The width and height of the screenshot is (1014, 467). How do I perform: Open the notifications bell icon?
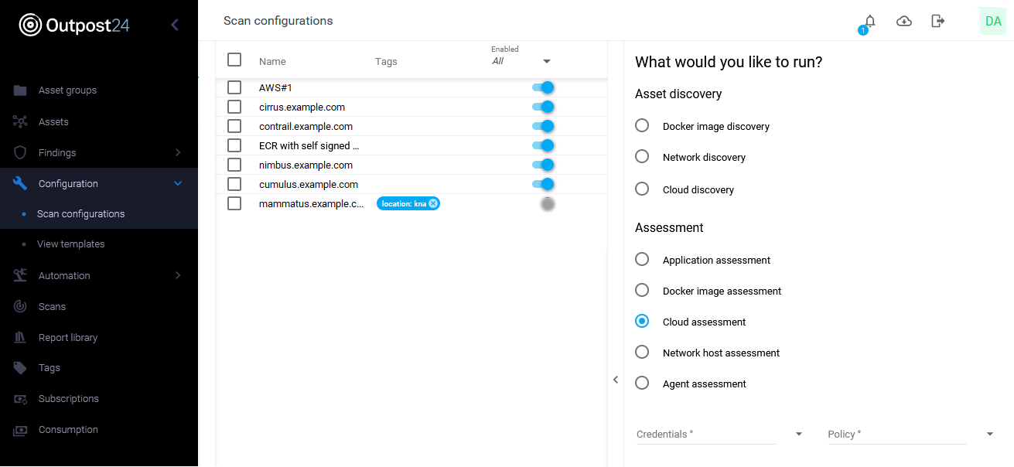869,22
